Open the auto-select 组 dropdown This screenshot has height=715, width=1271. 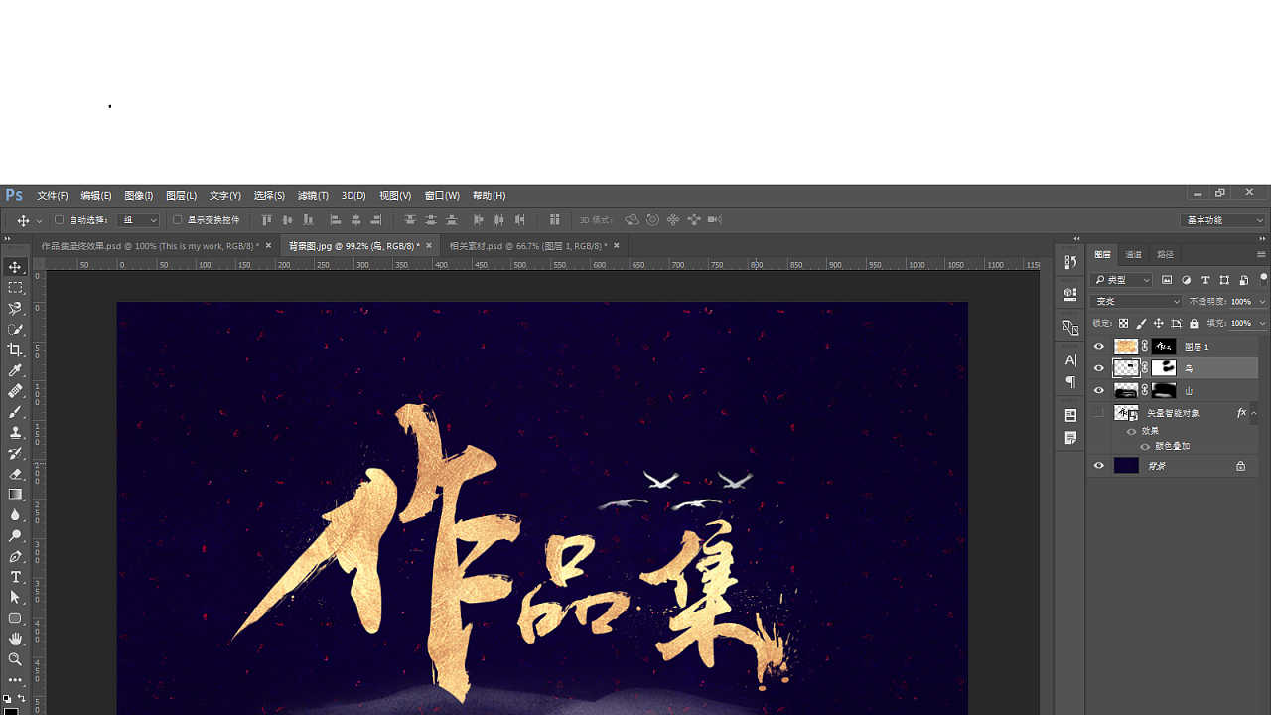tap(138, 220)
